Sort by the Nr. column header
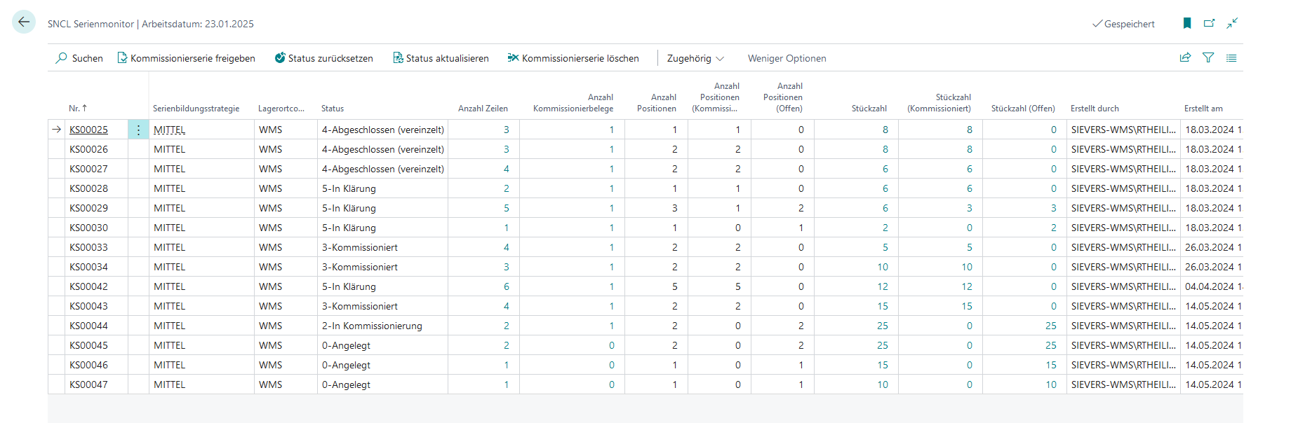Screen dimensions: 1291x423 [77, 109]
